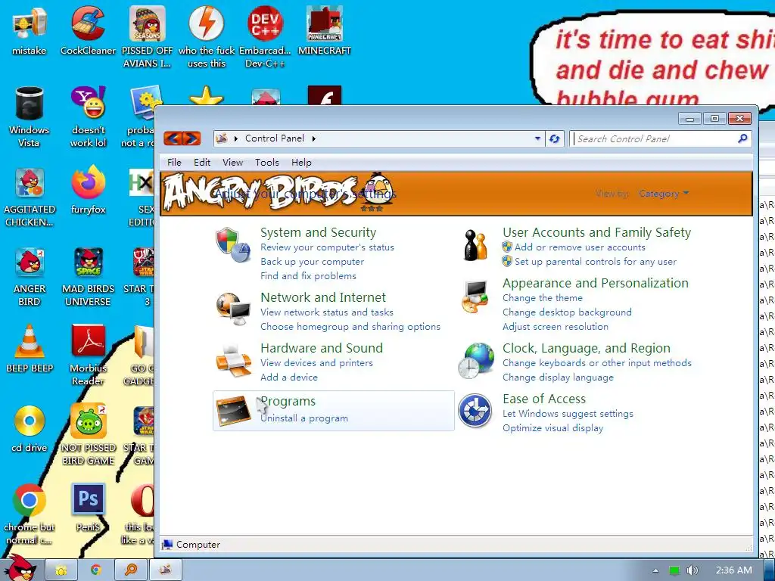This screenshot has width=775, height=581.
Task: Select the Morbius Reader desktop icon
Action: (88, 341)
